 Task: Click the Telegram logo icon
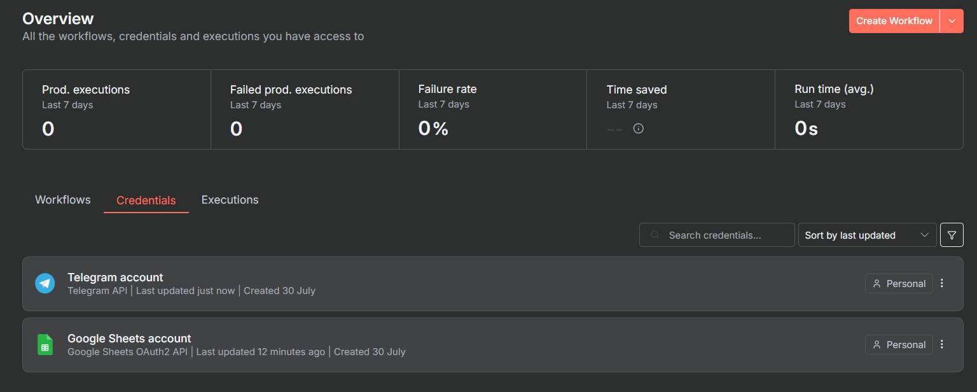(x=45, y=283)
